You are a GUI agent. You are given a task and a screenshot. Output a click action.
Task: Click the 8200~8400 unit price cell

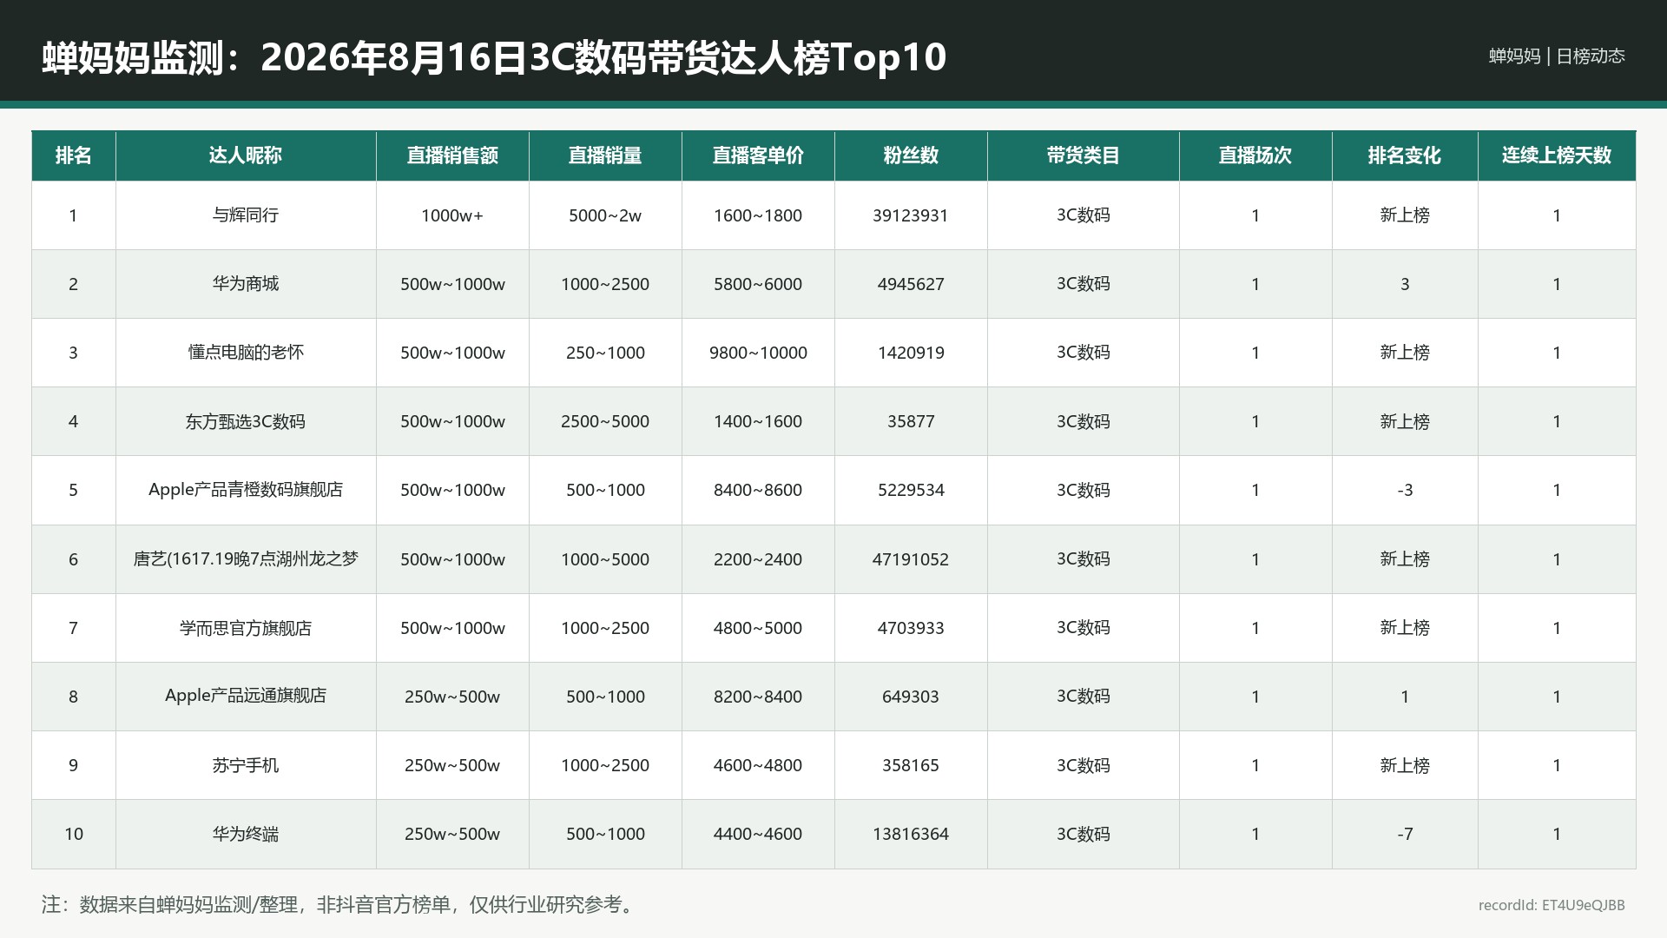758,697
